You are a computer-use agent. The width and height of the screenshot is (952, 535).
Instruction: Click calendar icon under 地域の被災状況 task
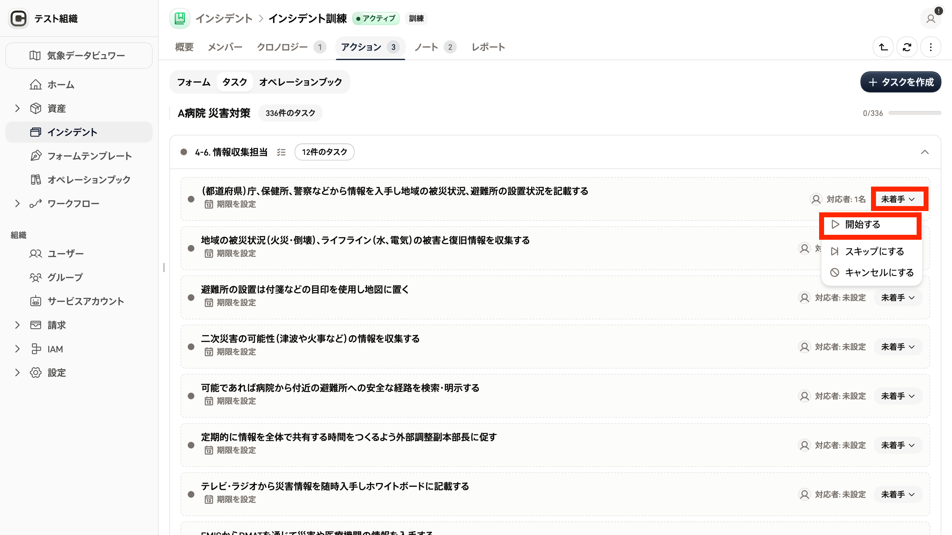(209, 253)
